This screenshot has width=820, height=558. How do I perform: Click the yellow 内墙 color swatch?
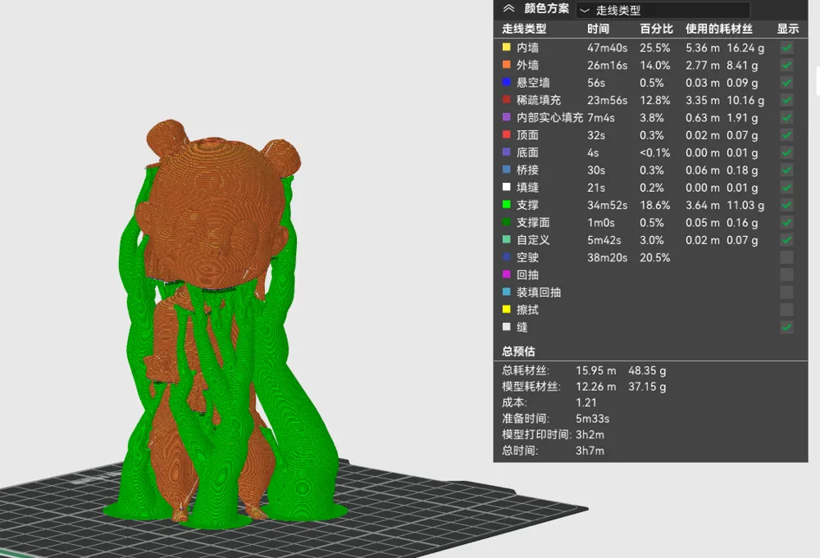point(507,48)
